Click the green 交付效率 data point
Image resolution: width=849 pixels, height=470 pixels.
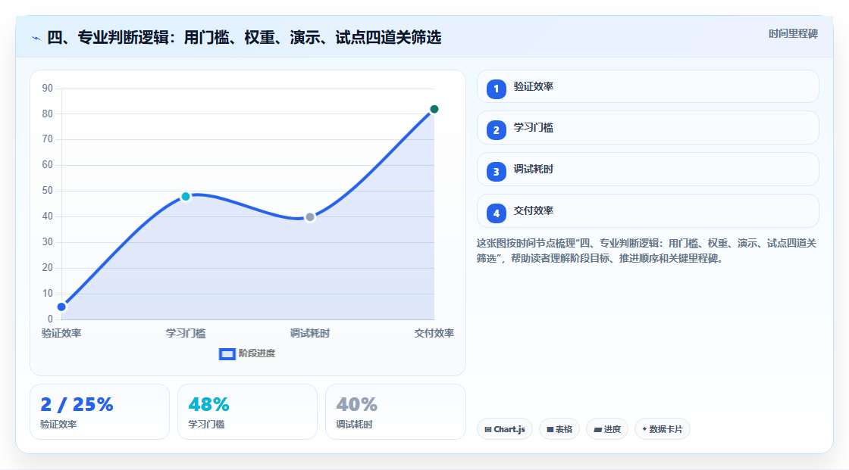point(434,109)
